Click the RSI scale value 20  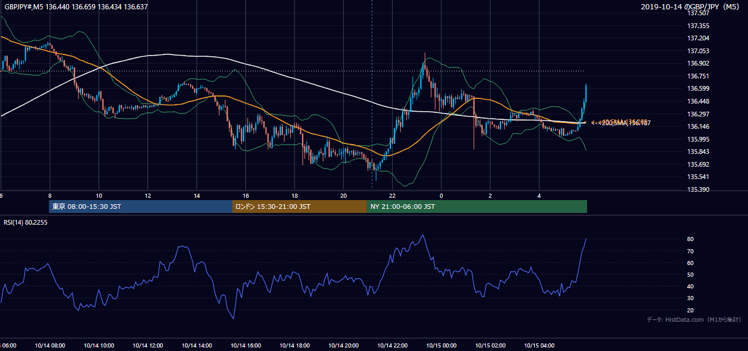pos(691,310)
